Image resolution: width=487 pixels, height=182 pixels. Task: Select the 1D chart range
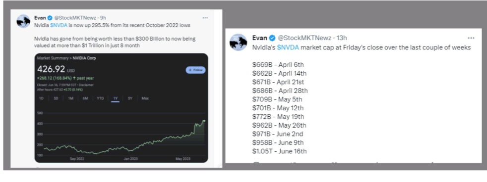coord(41,98)
